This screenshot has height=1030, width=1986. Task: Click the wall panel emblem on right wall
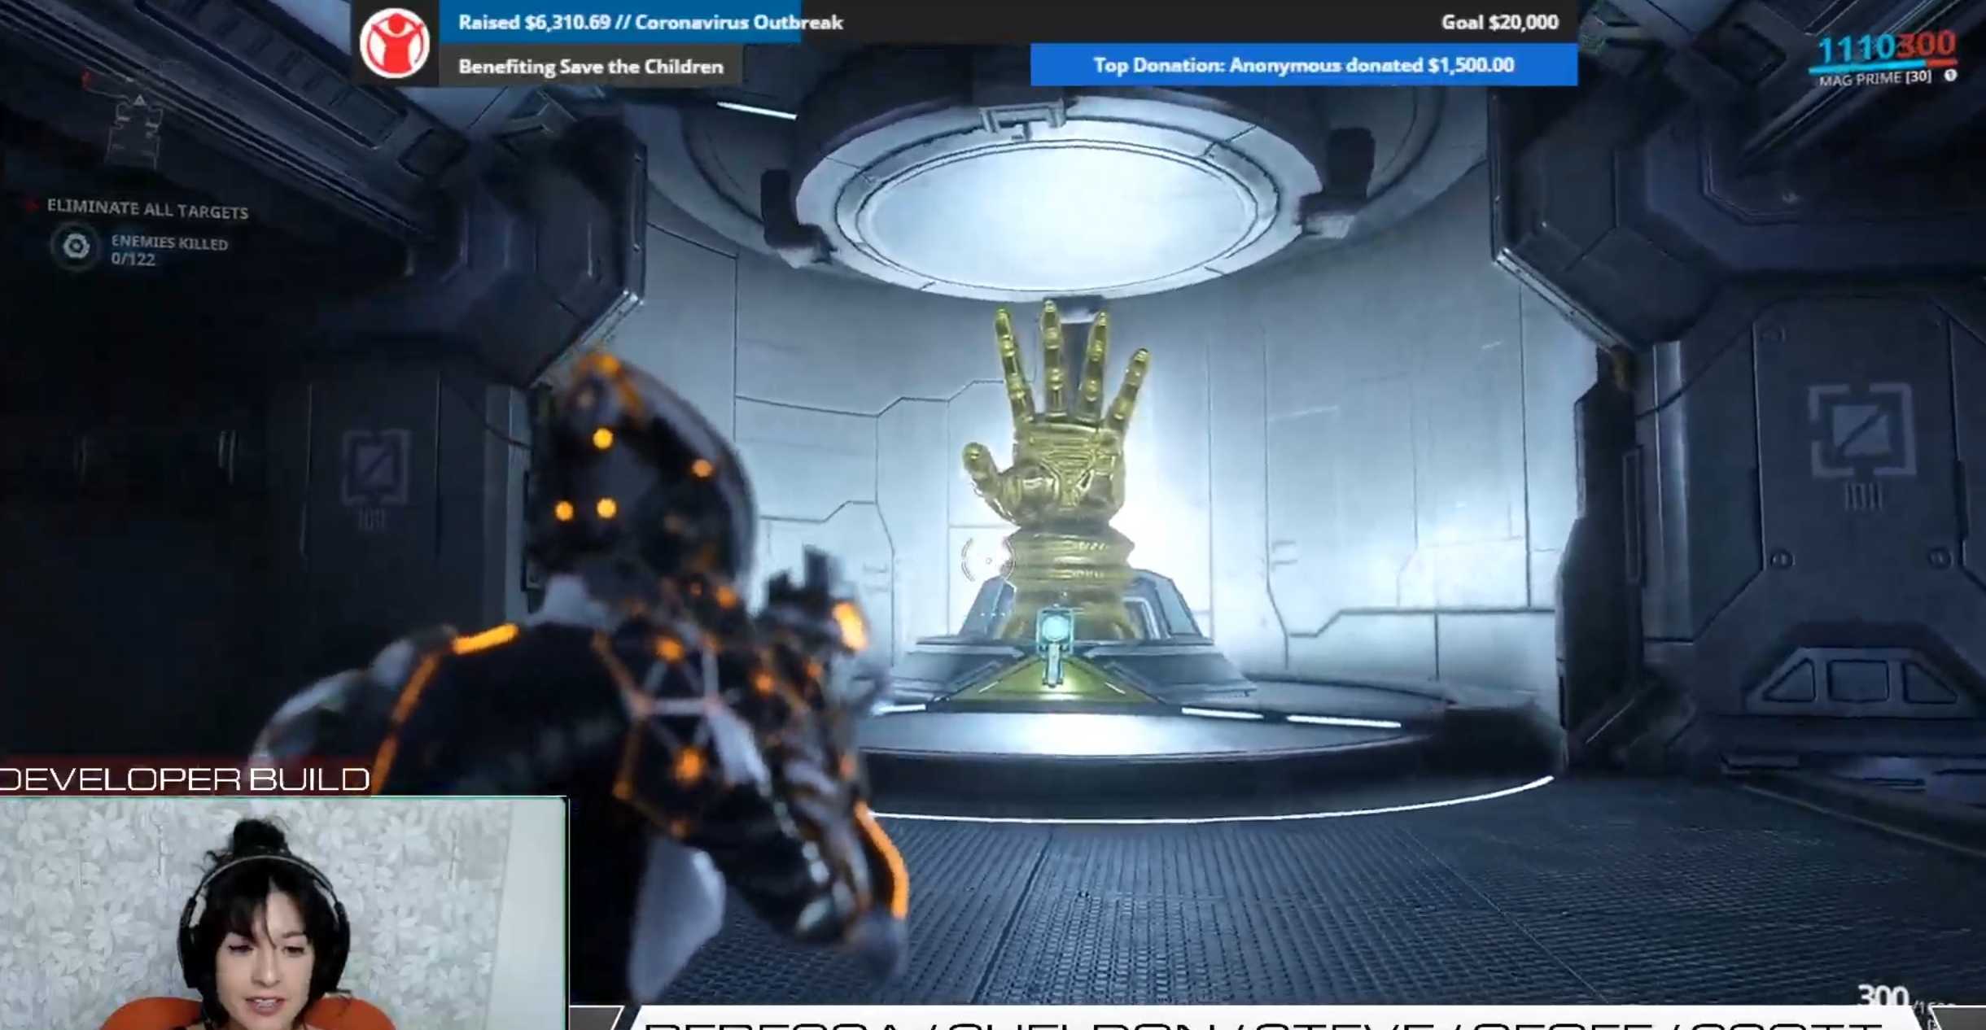[x=1861, y=433]
